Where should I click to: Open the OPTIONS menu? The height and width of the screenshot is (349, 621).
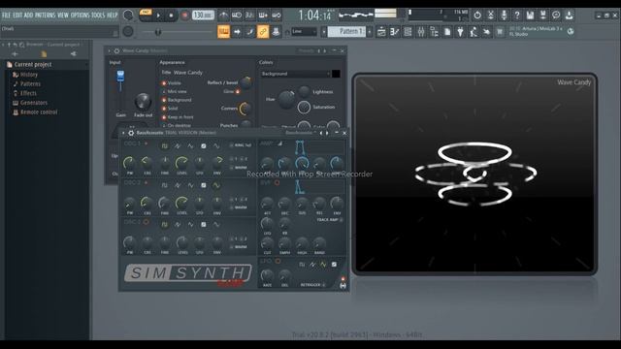[x=80, y=16]
